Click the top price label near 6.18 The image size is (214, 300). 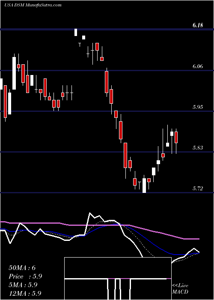pyautogui.click(x=198, y=25)
